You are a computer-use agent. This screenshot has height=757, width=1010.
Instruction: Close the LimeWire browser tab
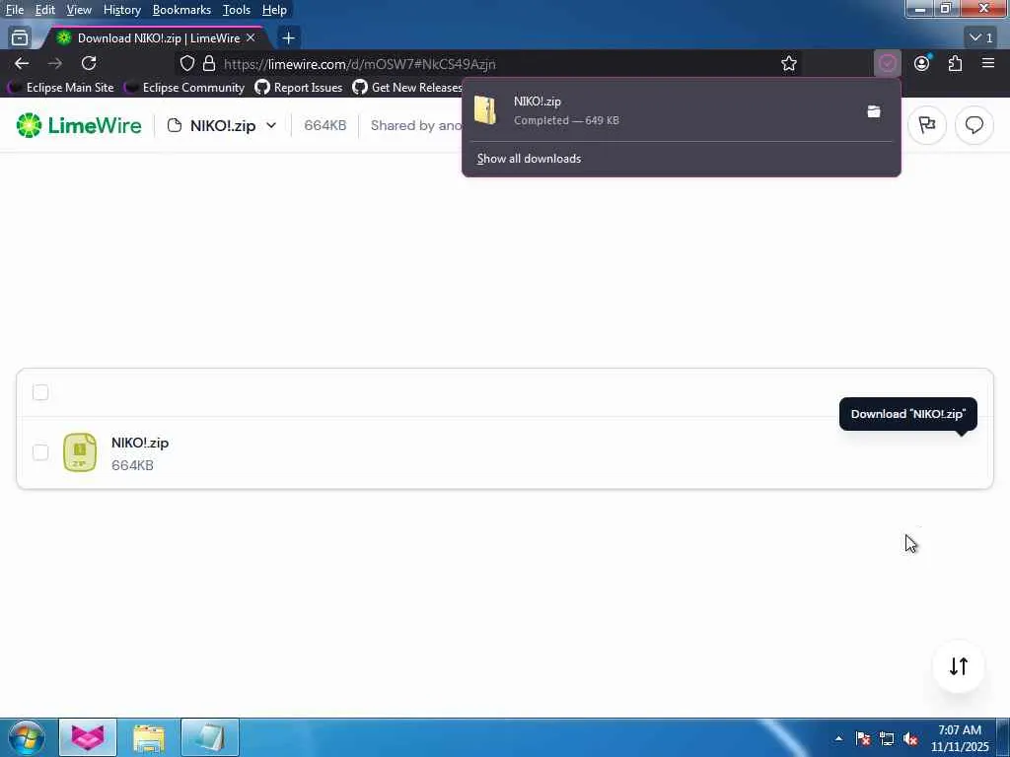pyautogui.click(x=251, y=38)
